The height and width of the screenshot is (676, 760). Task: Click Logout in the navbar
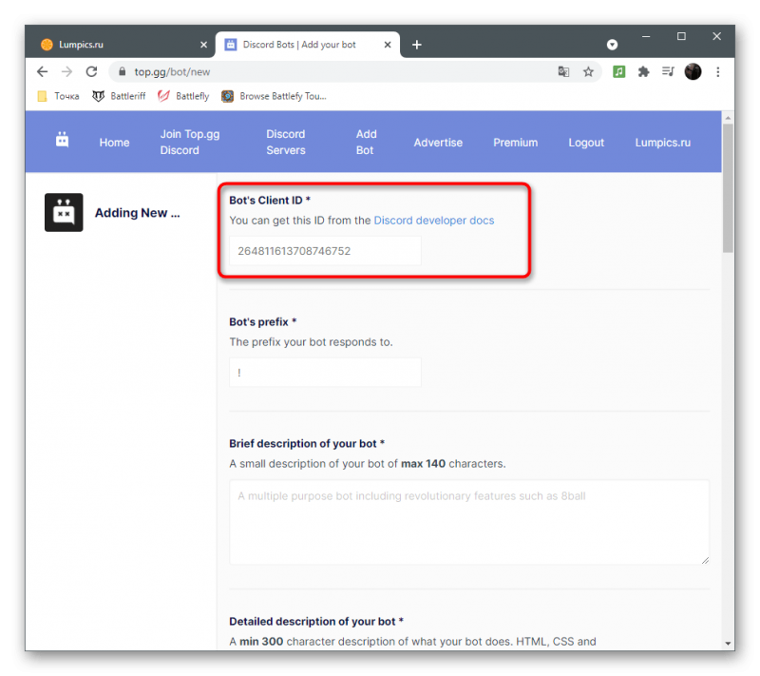[586, 143]
